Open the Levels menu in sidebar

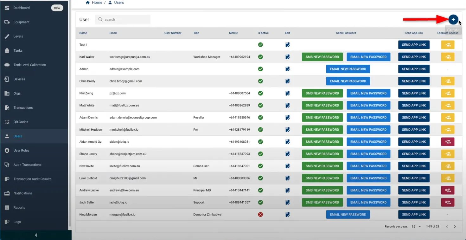[34, 36]
